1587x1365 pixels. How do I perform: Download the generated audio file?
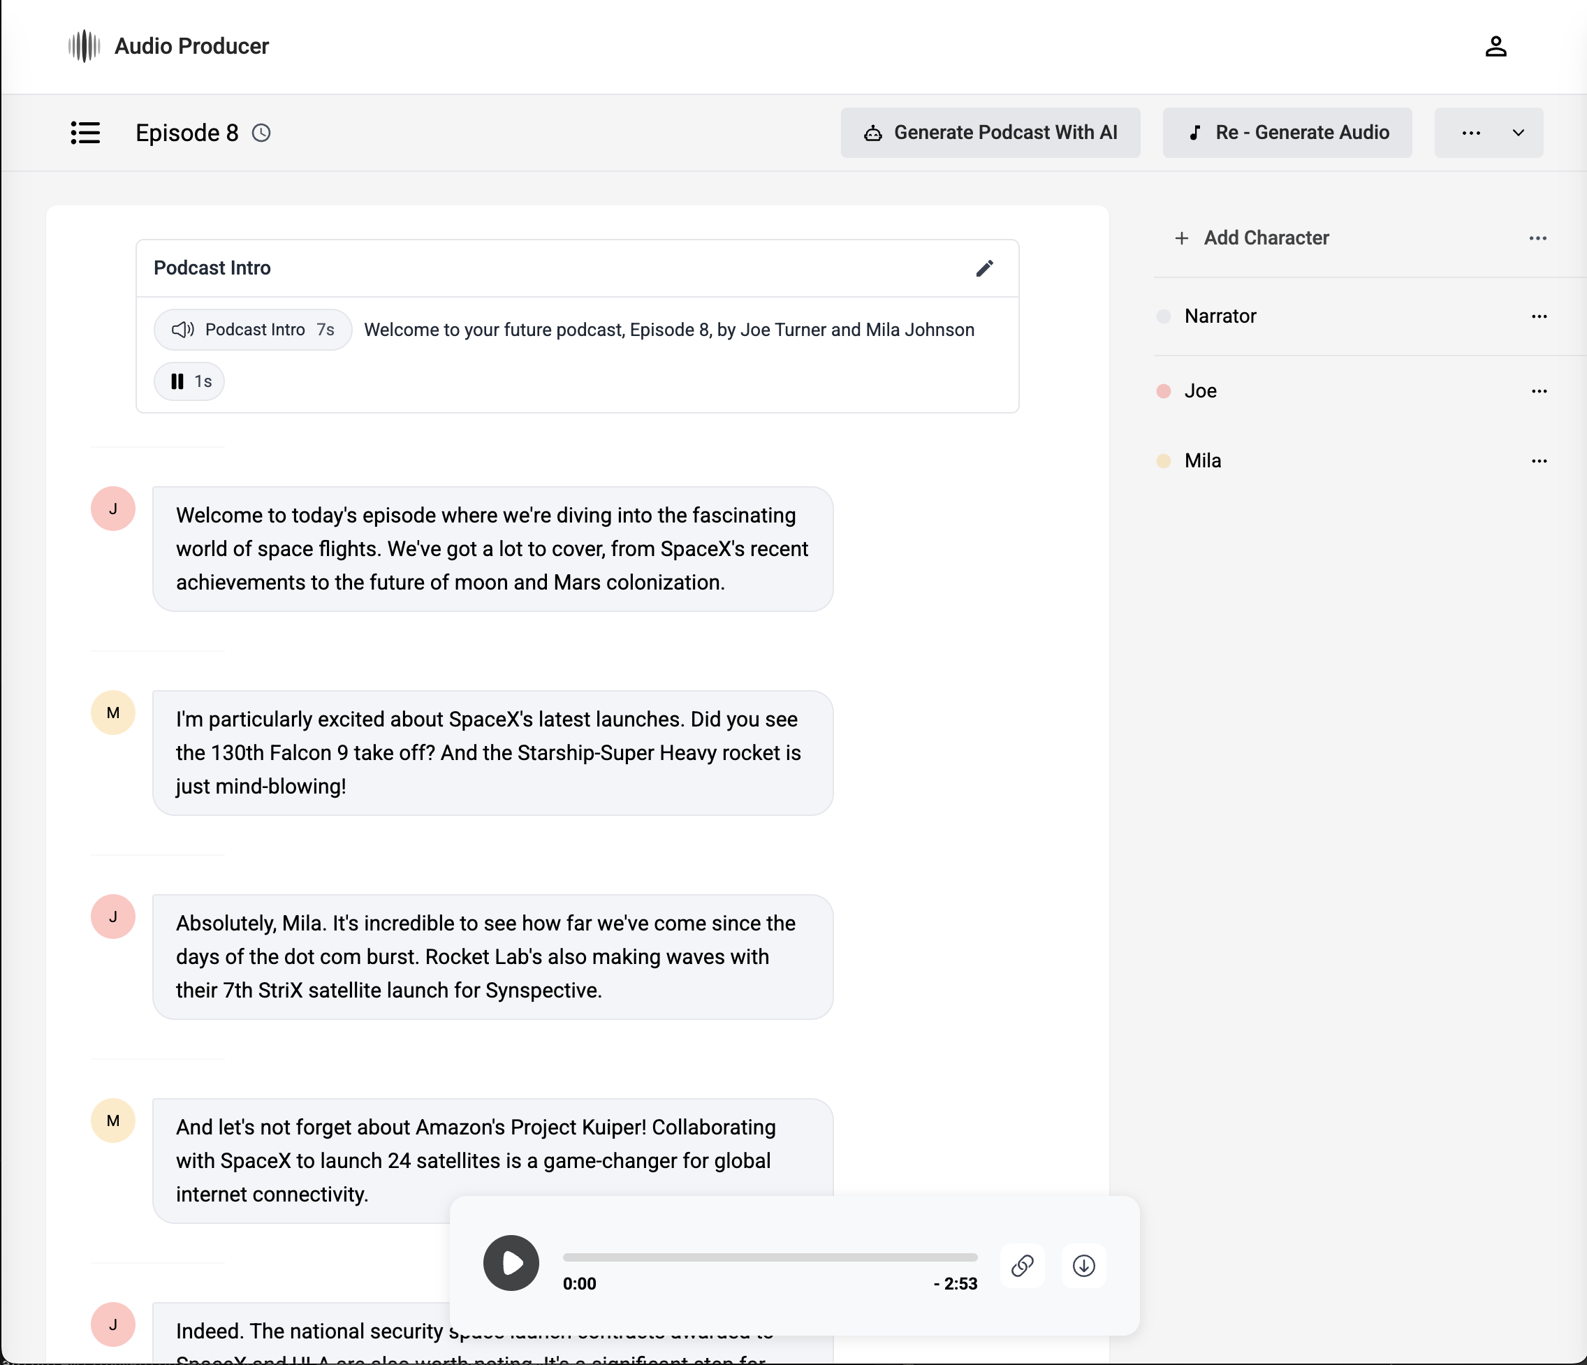pyautogui.click(x=1084, y=1265)
